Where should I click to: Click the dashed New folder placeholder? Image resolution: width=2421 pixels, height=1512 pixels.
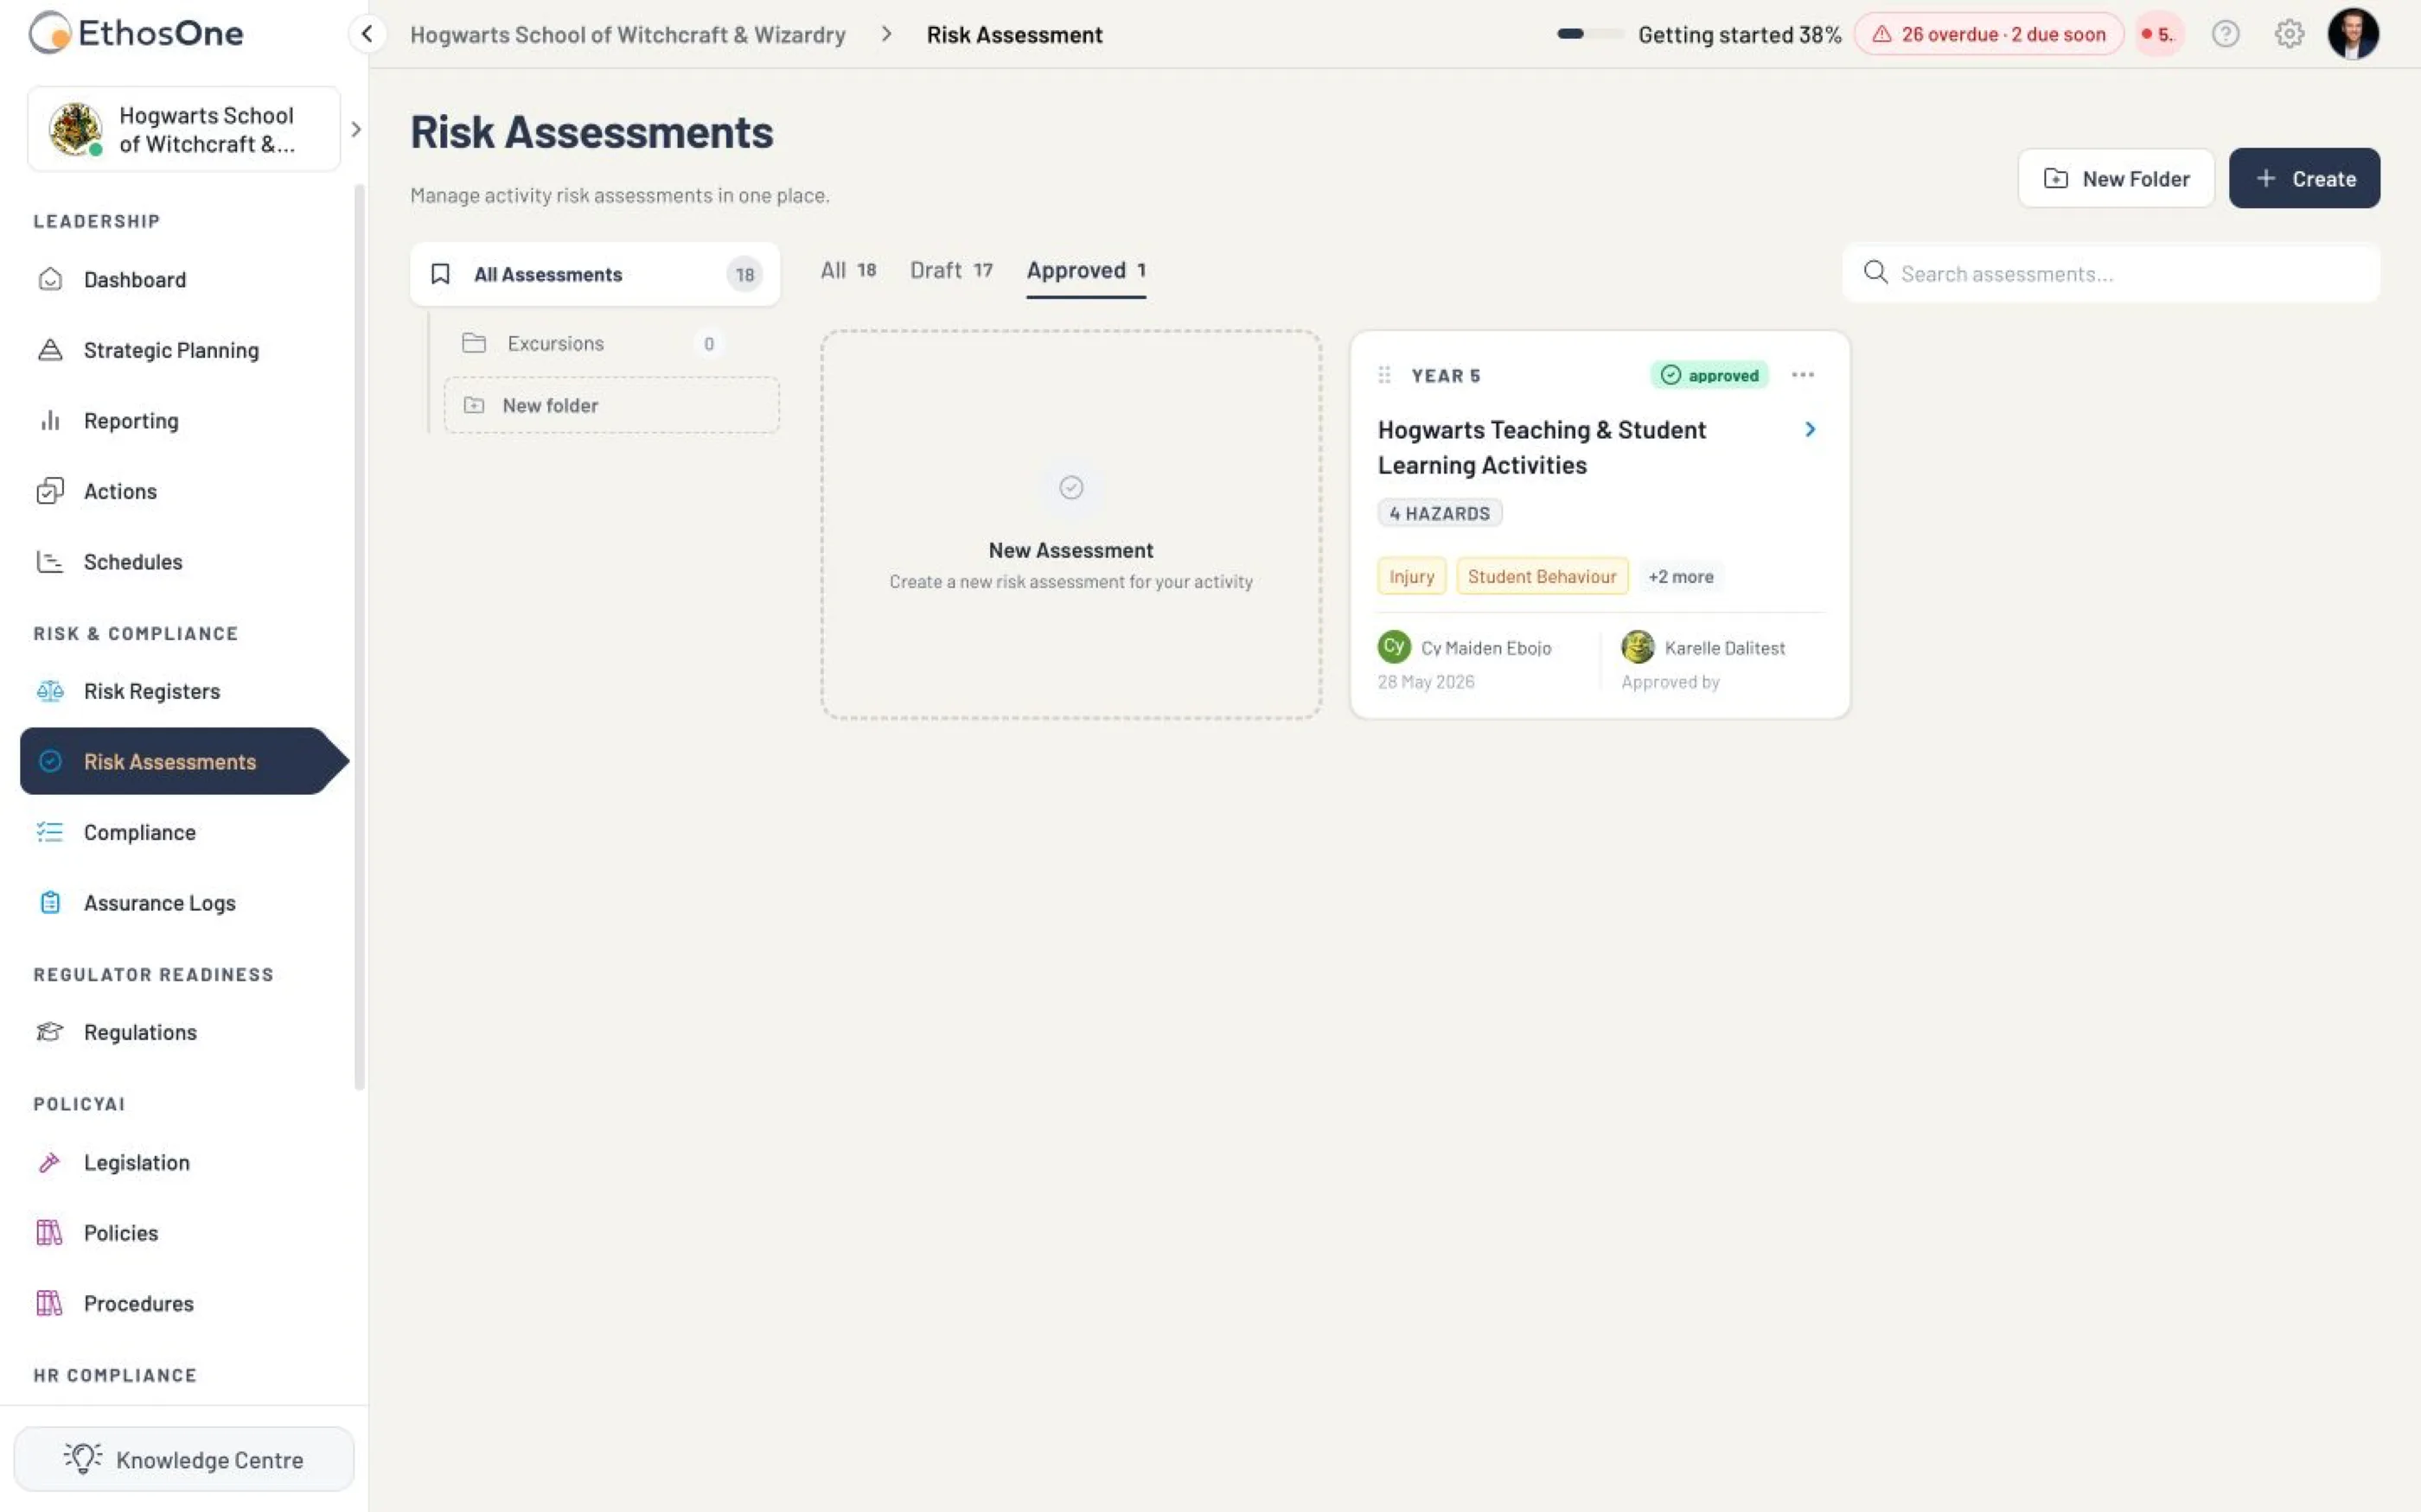coord(611,405)
